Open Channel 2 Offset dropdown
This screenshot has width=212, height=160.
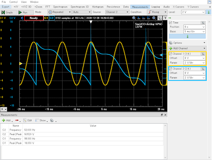(194, 73)
